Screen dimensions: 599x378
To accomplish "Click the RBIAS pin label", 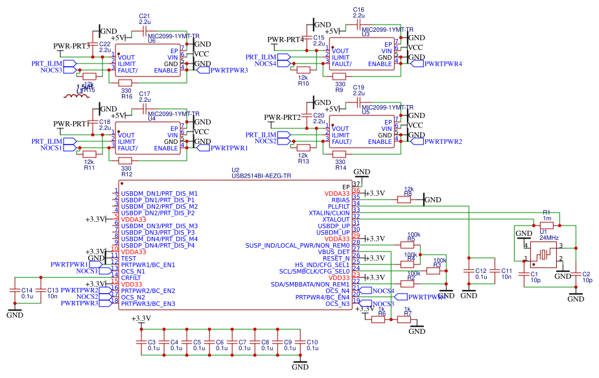I will 340,200.
